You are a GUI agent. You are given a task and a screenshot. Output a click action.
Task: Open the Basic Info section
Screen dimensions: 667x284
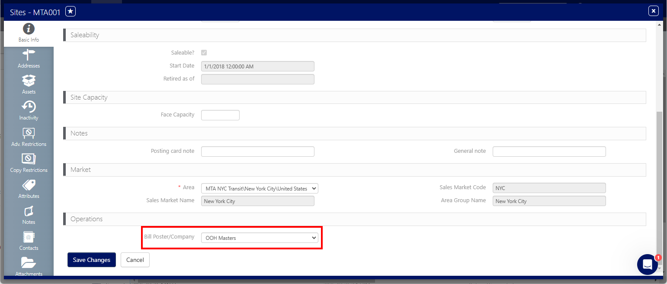(29, 33)
